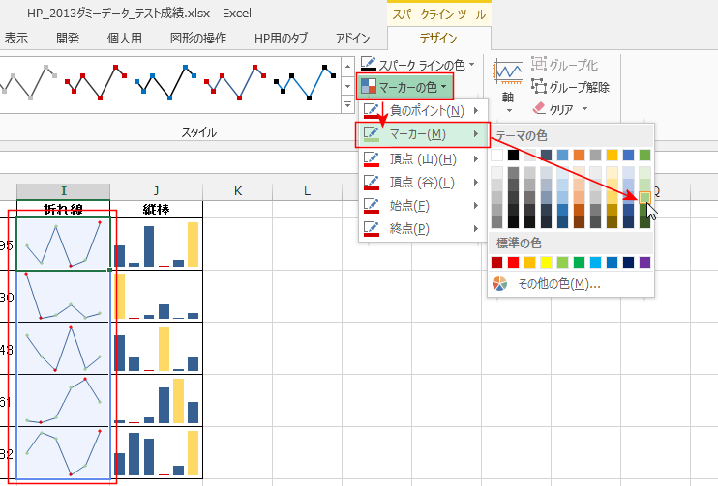The image size is (718, 486).
Task: Click the 折れ線 header cell
Action: (63, 210)
